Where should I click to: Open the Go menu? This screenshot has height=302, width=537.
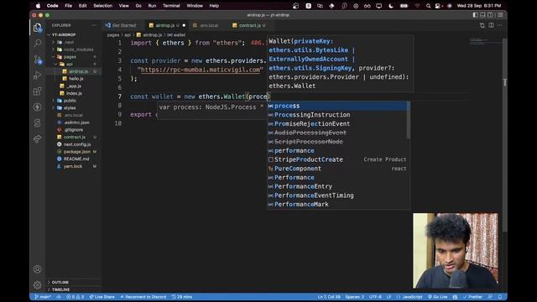138,6
